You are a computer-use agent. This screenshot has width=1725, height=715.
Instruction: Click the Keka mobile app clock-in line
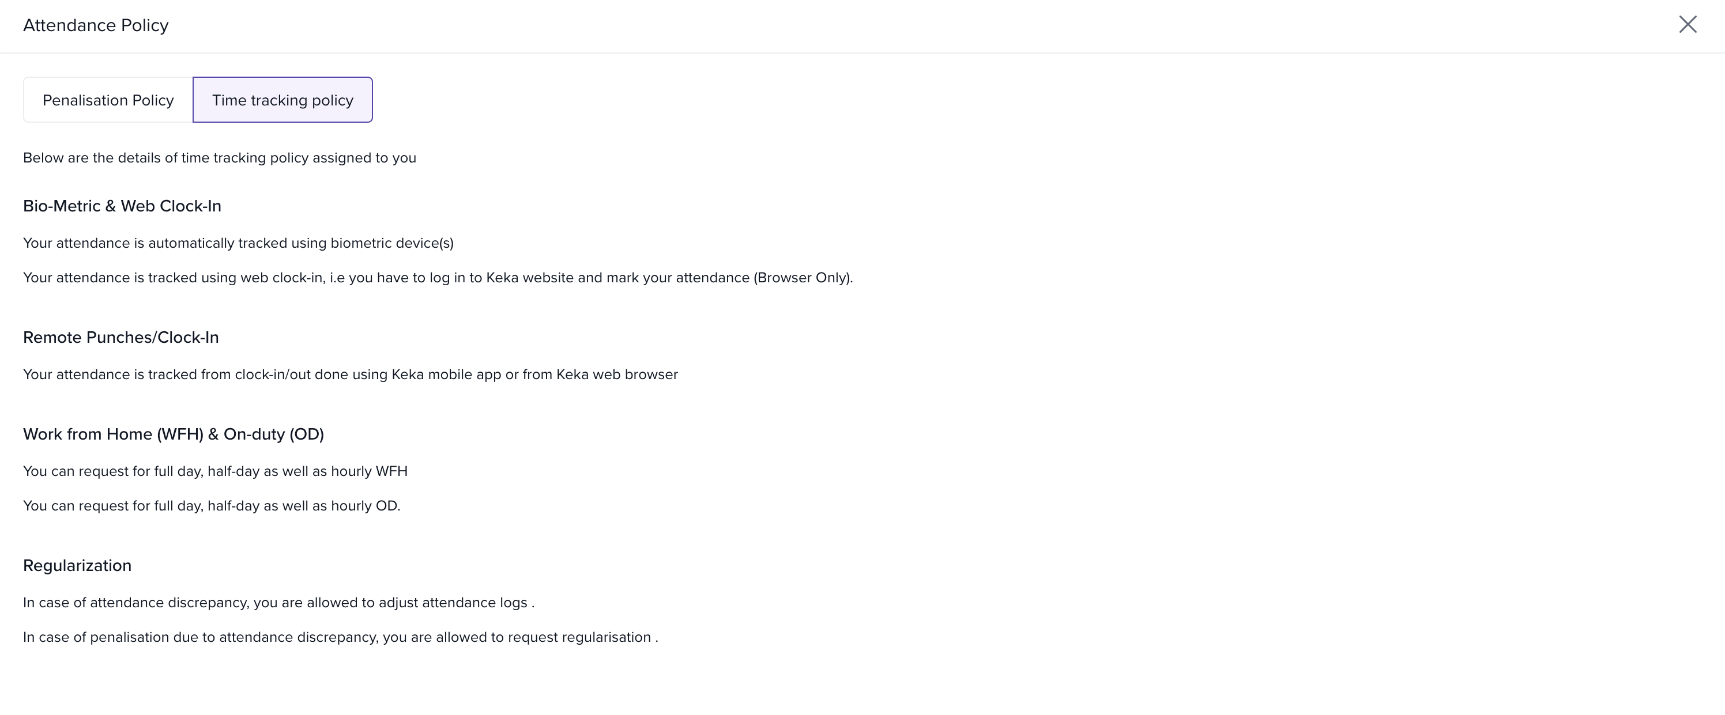point(350,374)
